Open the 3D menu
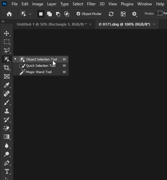Image resolution: width=167 pixels, height=180 pixels. click(x=102, y=4)
